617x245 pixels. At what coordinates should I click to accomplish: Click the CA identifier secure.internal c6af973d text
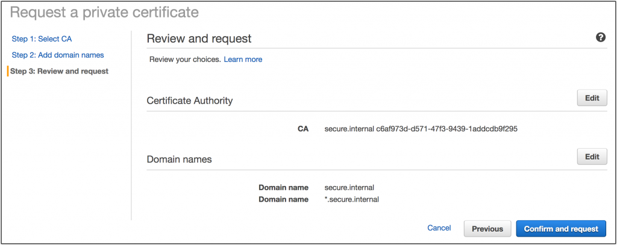click(x=421, y=129)
